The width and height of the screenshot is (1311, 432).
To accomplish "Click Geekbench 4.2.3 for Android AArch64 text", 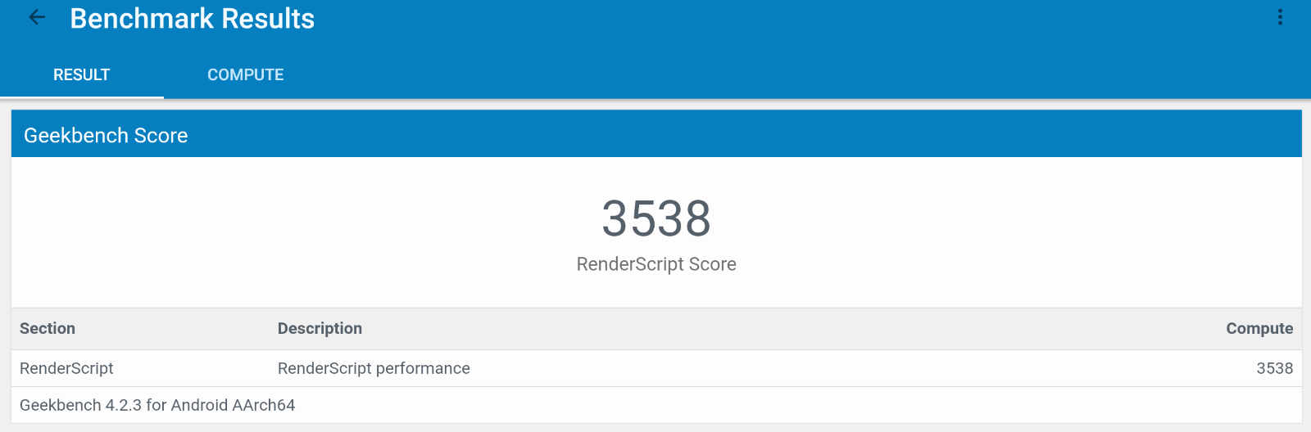I will (x=157, y=405).
